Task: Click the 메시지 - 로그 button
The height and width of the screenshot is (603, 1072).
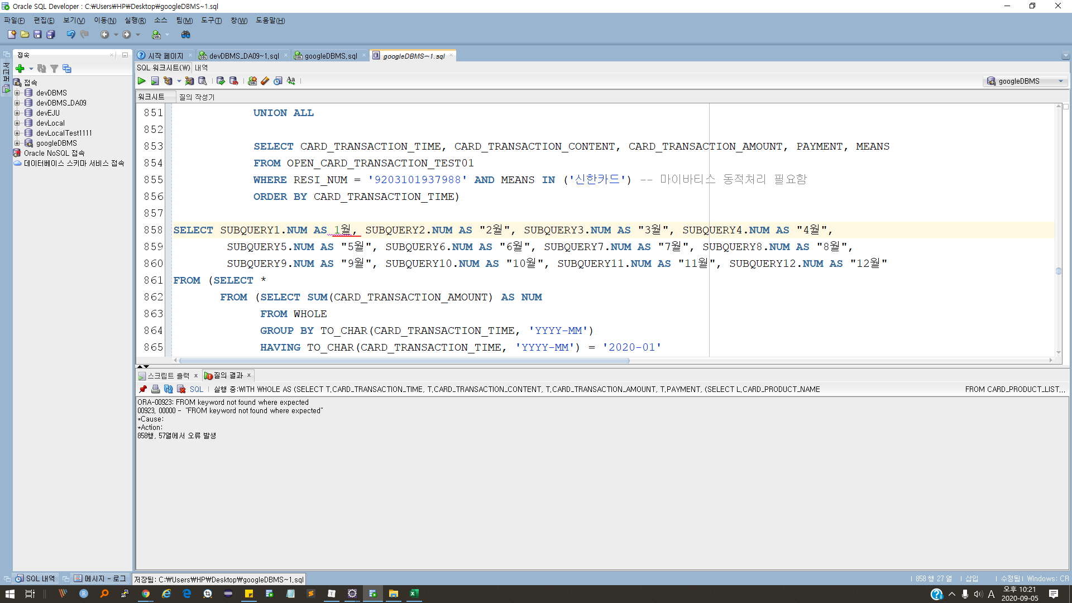Action: click(x=100, y=579)
